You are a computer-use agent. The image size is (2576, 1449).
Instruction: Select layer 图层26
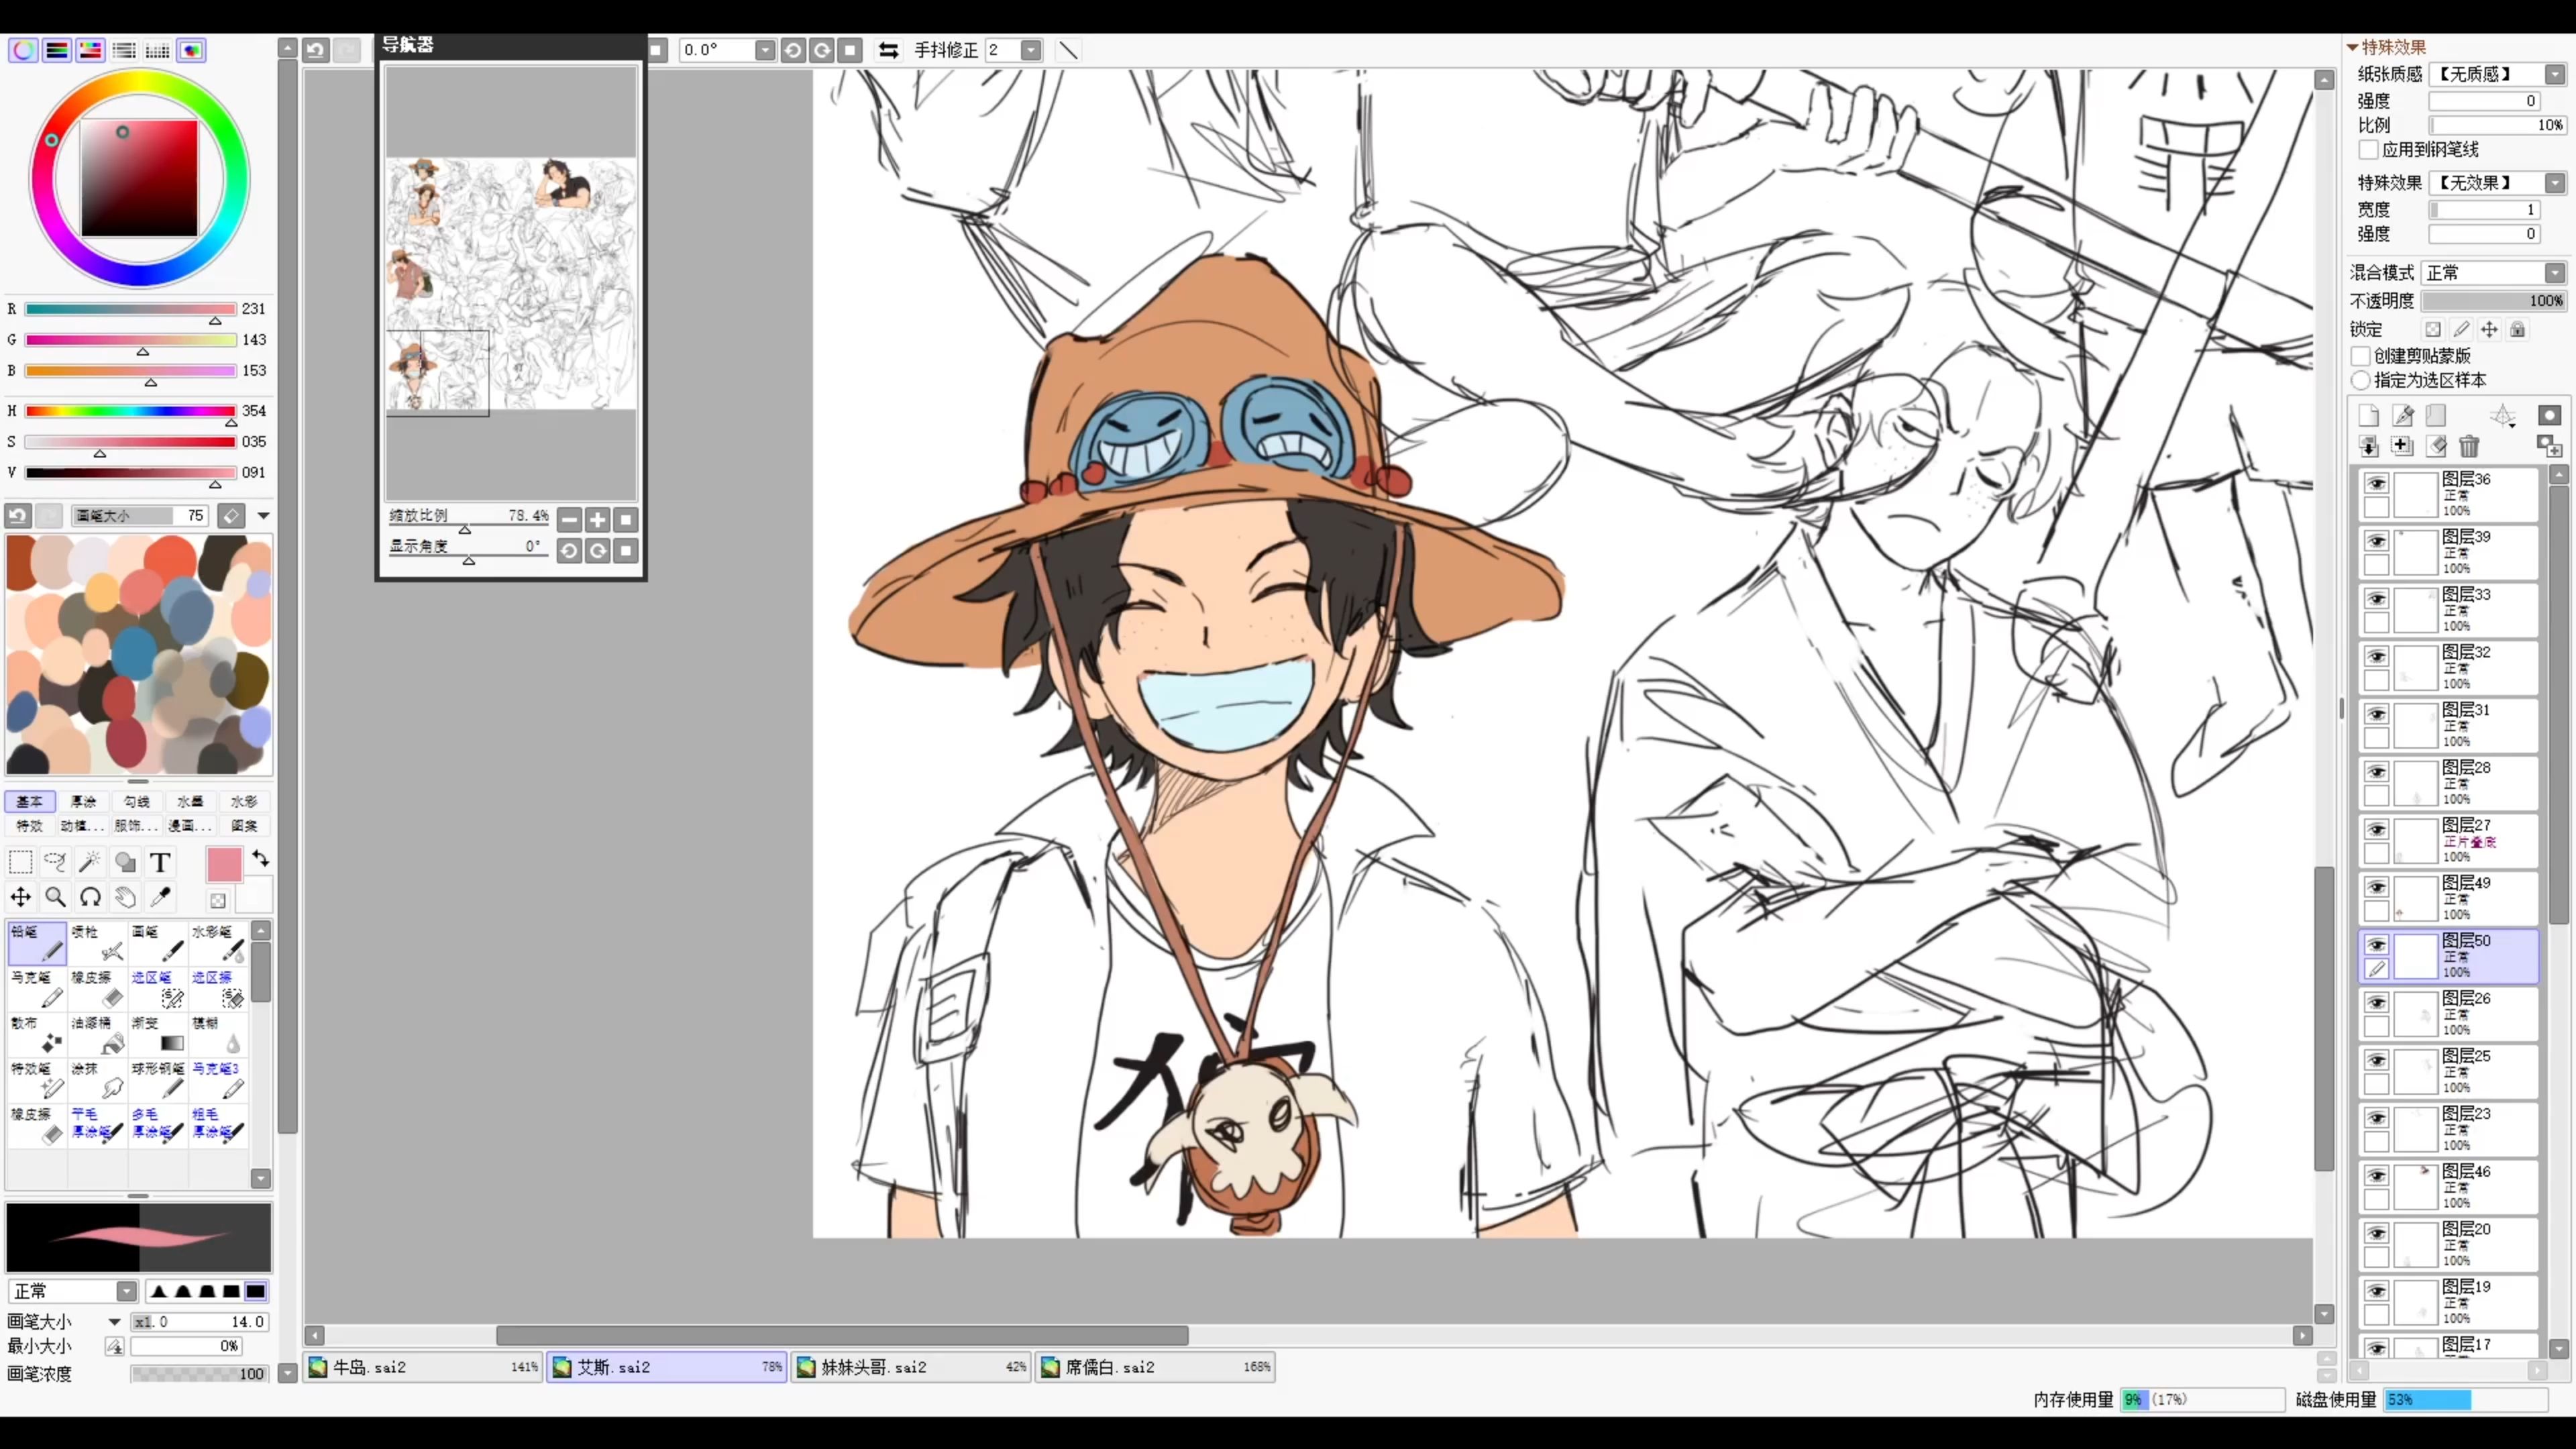tap(2448, 1013)
